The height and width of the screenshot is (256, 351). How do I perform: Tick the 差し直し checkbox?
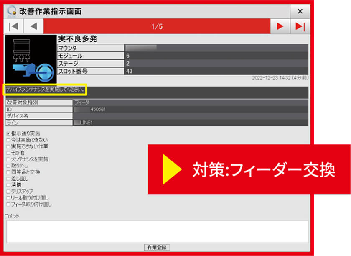[8, 179]
